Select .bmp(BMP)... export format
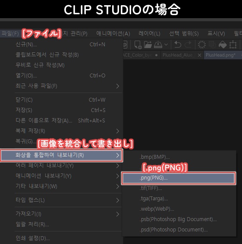This screenshot has width=242, height=244. pyautogui.click(x=179, y=157)
